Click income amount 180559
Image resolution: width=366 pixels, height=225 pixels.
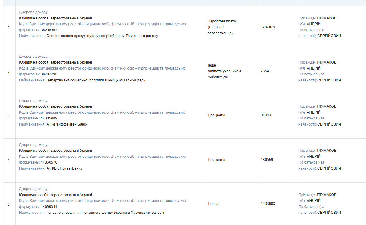pyautogui.click(x=267, y=160)
